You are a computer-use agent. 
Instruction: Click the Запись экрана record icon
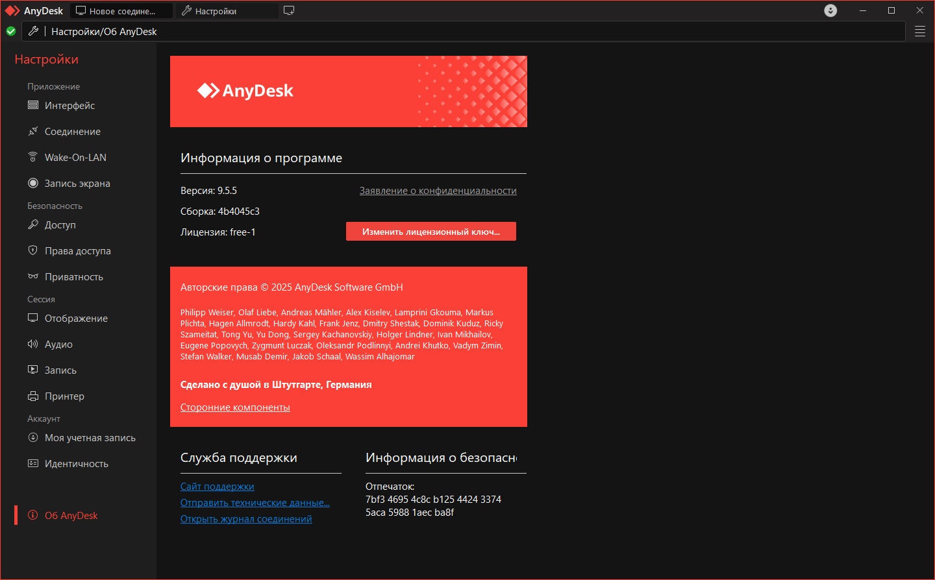click(x=33, y=183)
